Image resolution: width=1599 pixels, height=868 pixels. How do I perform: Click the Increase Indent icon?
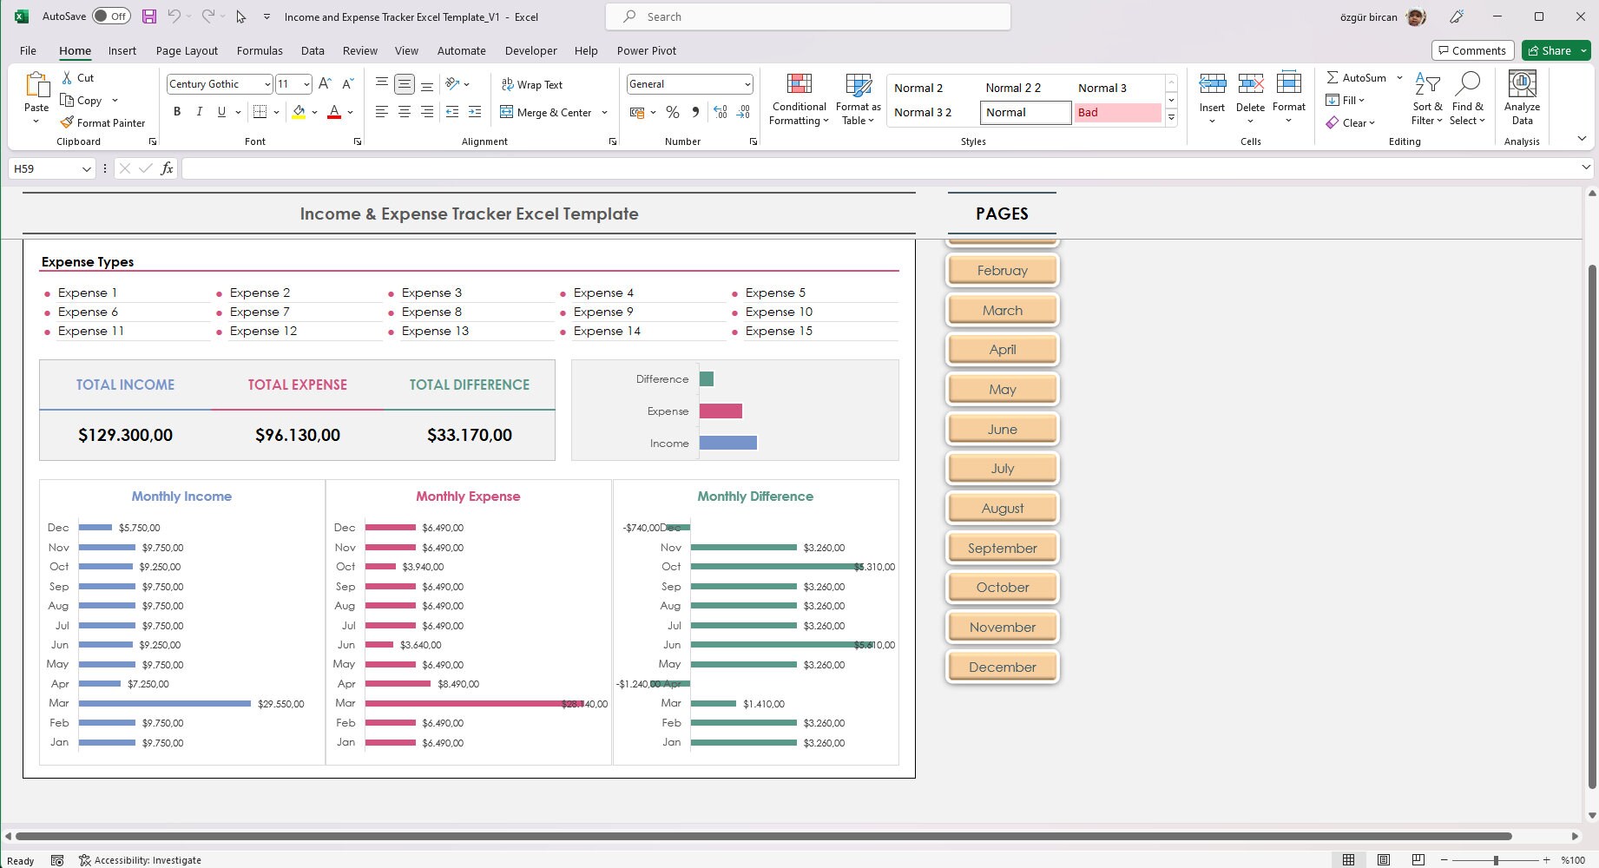[x=474, y=112]
